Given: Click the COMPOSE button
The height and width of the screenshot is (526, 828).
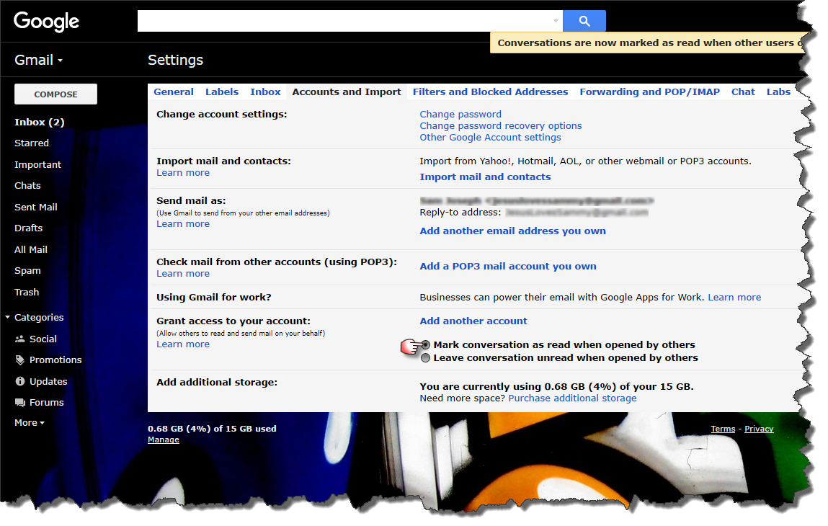Looking at the screenshot, I should (x=55, y=94).
